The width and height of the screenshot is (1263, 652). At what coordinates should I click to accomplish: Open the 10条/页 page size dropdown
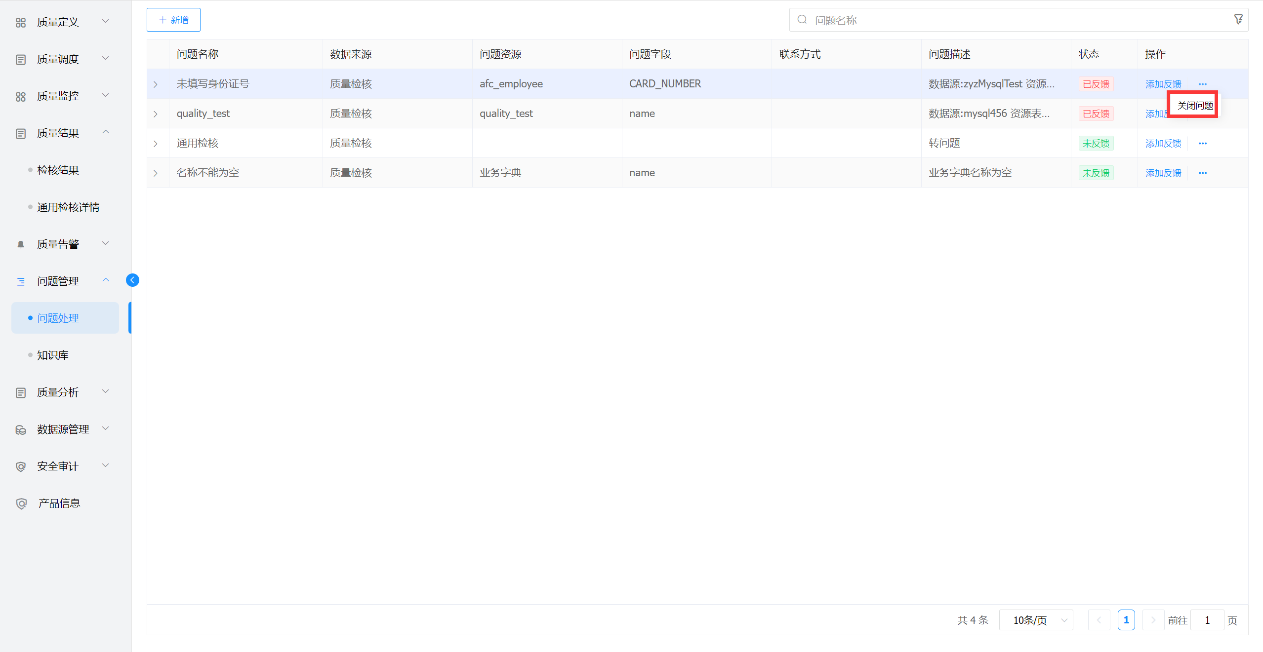tap(1036, 620)
